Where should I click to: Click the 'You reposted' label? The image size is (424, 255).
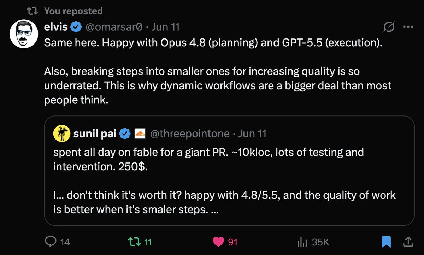[x=73, y=11]
